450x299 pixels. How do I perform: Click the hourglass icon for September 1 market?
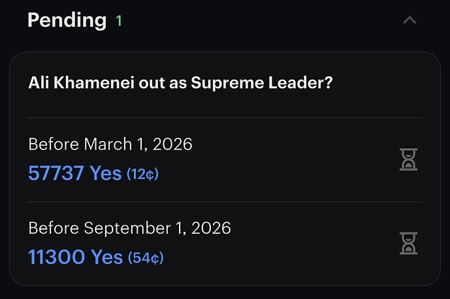click(408, 243)
